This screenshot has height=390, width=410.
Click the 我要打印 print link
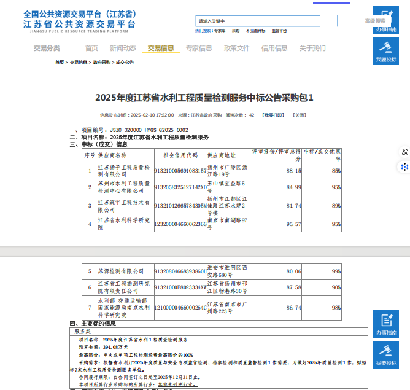(273, 115)
